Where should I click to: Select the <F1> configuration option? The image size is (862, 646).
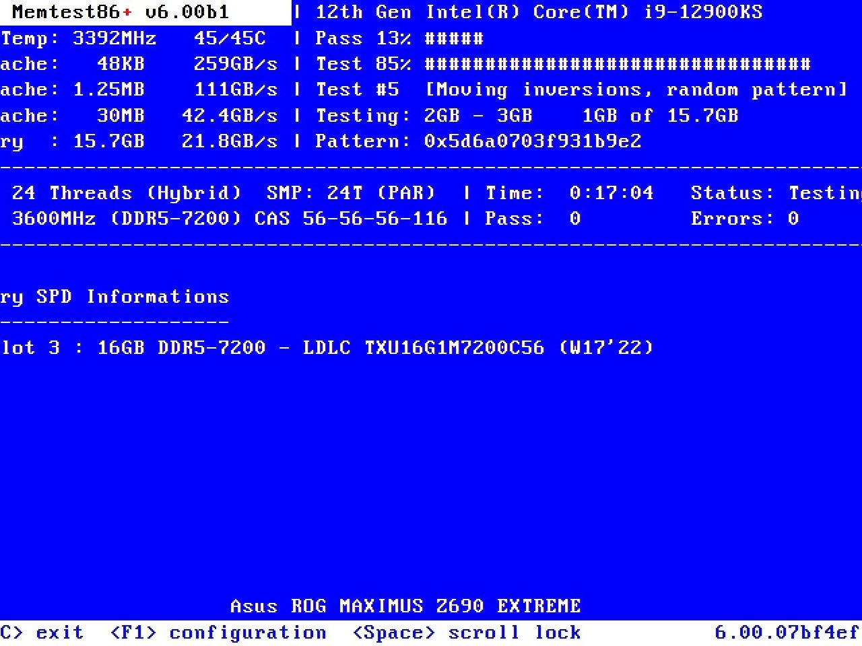pyautogui.click(x=218, y=633)
